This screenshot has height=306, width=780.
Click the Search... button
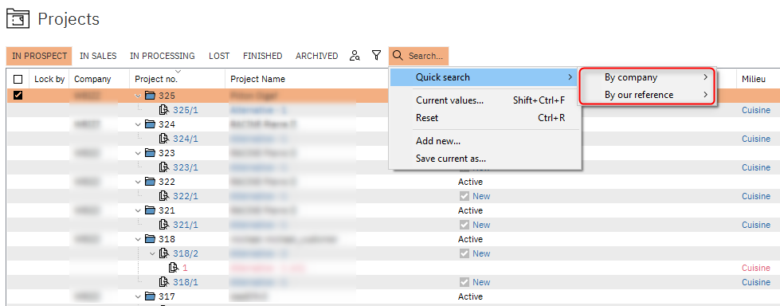[x=418, y=56]
